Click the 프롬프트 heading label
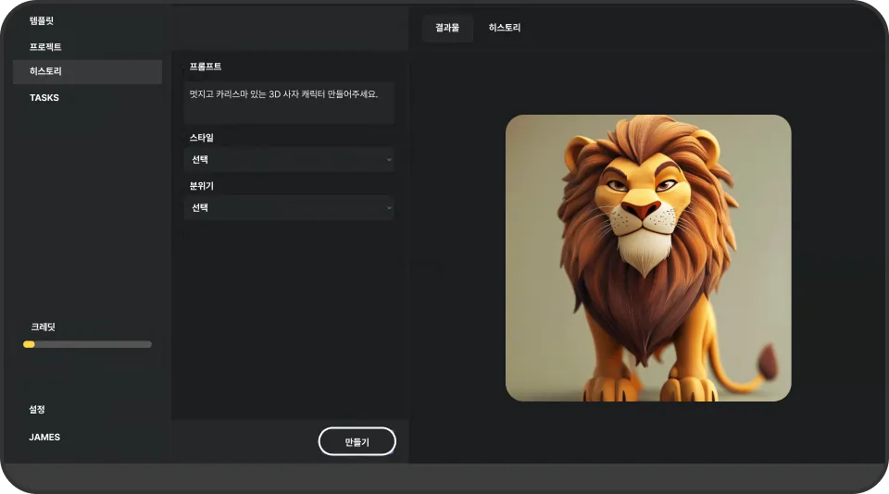The height and width of the screenshot is (494, 889). [x=206, y=67]
